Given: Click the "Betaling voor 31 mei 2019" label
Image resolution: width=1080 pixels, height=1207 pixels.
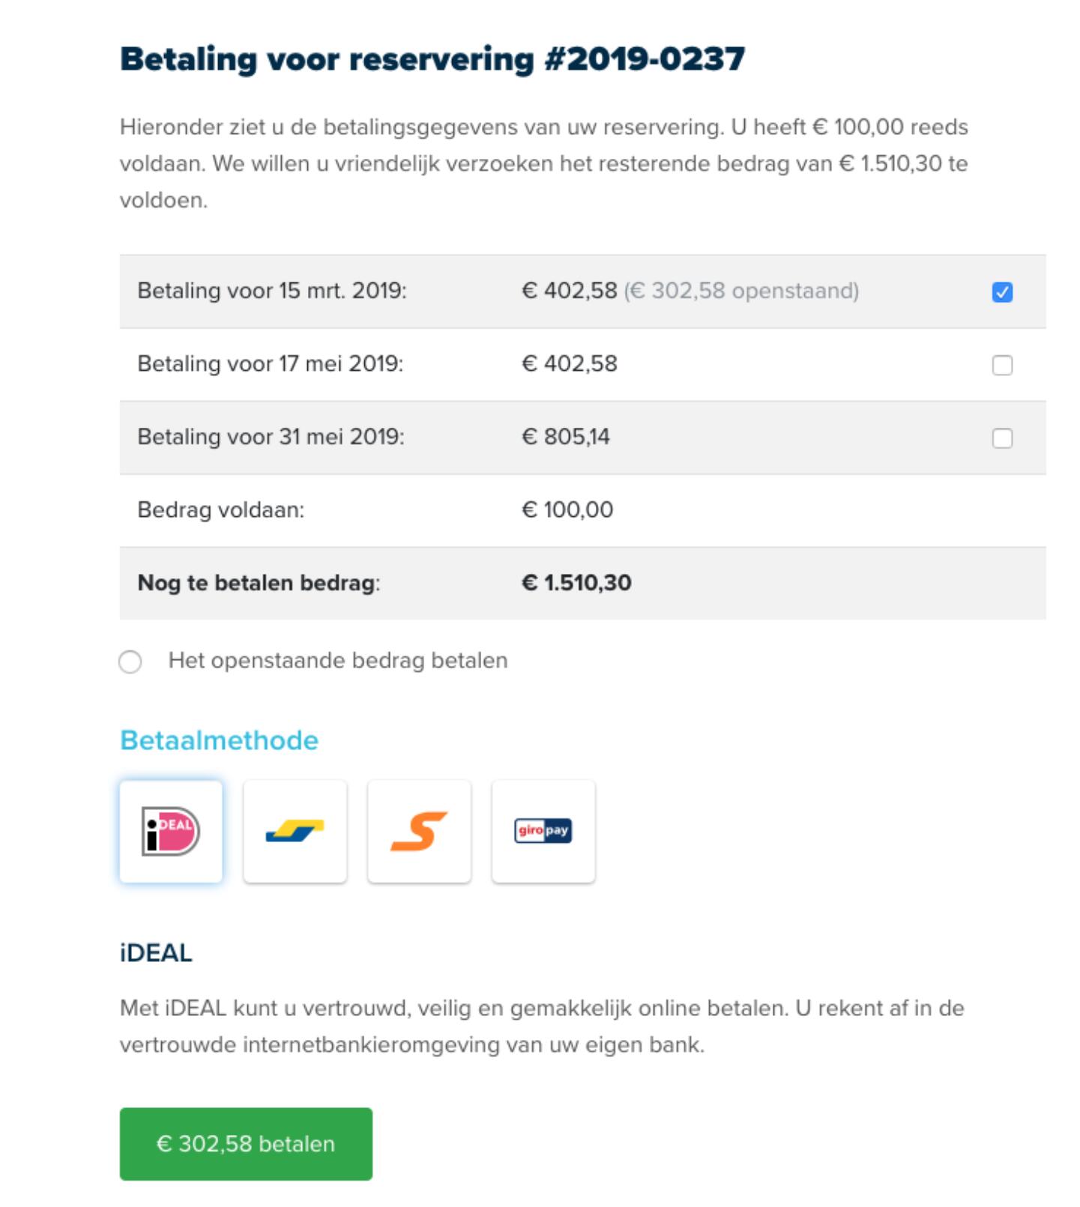Looking at the screenshot, I should [271, 437].
